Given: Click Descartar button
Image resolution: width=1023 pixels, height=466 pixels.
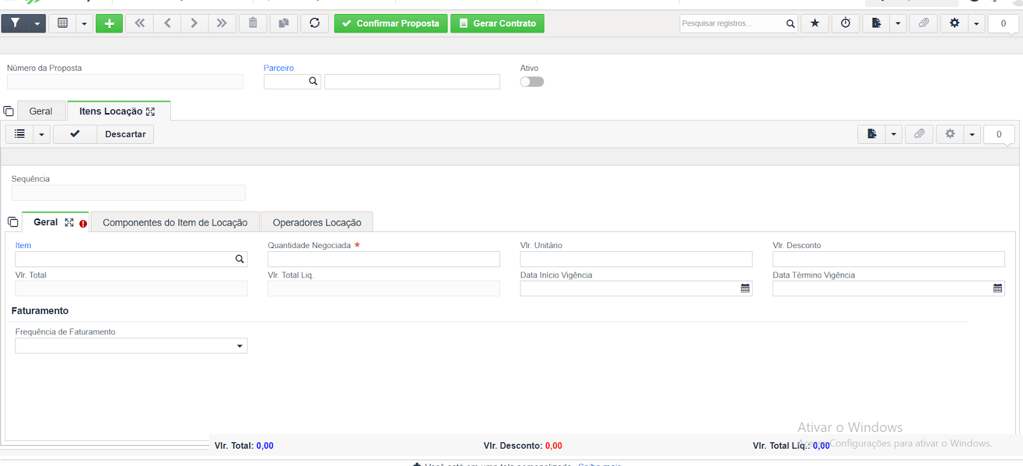Looking at the screenshot, I should click(125, 134).
